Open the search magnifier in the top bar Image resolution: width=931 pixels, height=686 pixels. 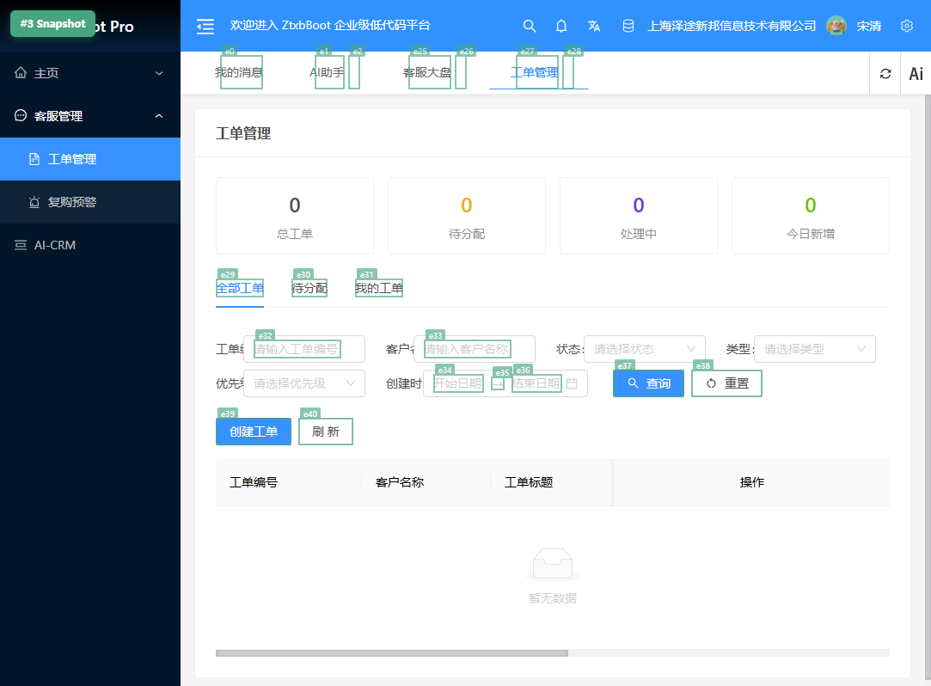[x=529, y=26]
